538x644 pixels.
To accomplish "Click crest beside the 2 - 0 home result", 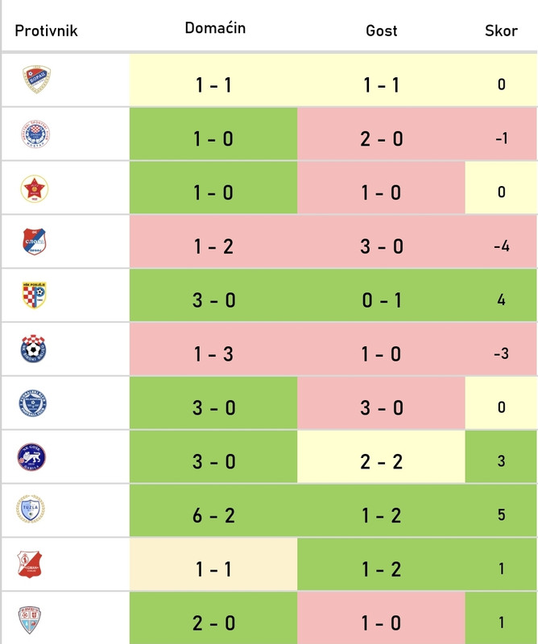I will click(30, 619).
